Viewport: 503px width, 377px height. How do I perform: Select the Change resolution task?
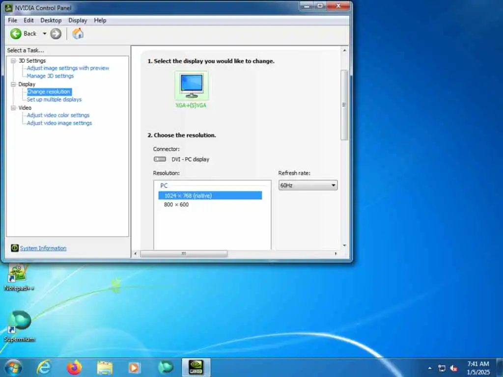coord(49,92)
